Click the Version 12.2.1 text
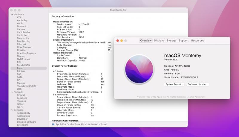239x137 pixels. point(171,60)
